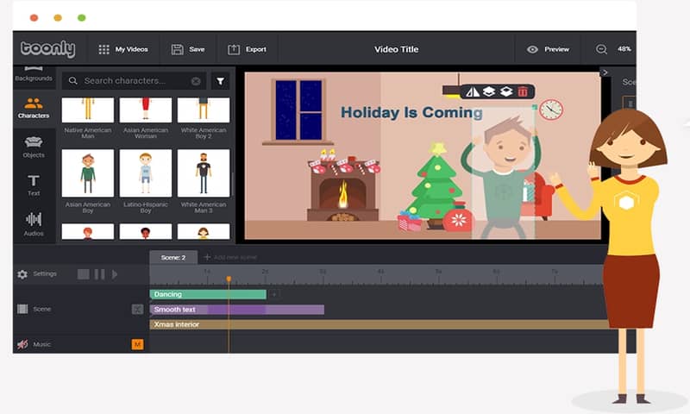Viewport: 690px width, 414px height.
Task: Click the Export button
Action: coord(247,49)
